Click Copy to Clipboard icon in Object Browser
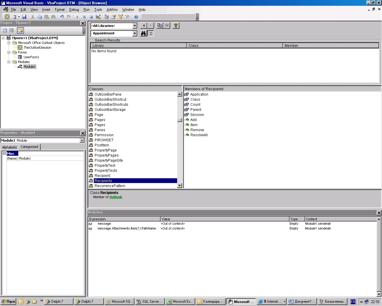 (160, 26)
